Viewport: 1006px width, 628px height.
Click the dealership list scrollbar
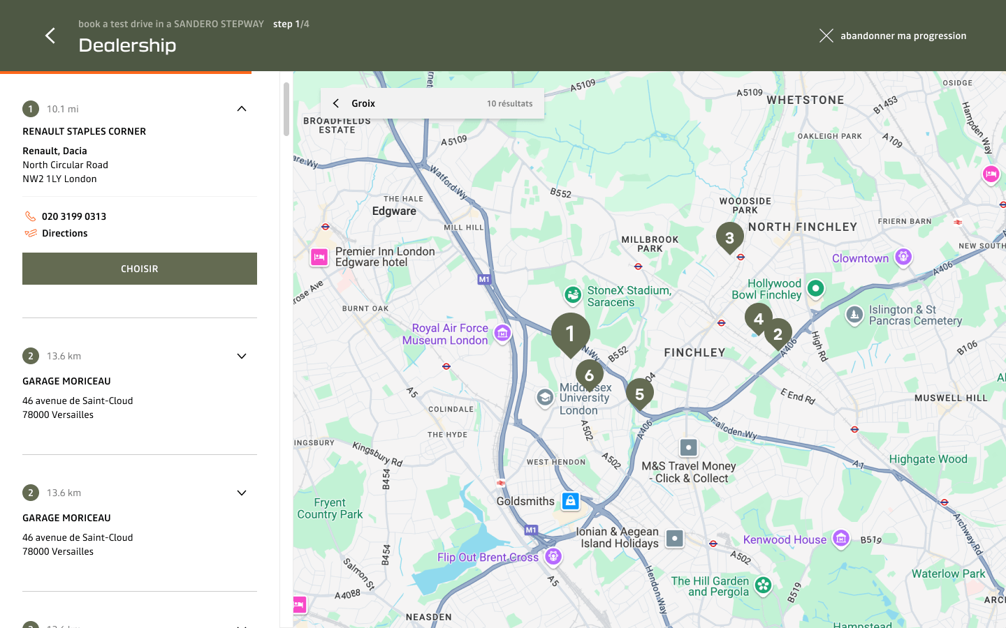pos(286,110)
